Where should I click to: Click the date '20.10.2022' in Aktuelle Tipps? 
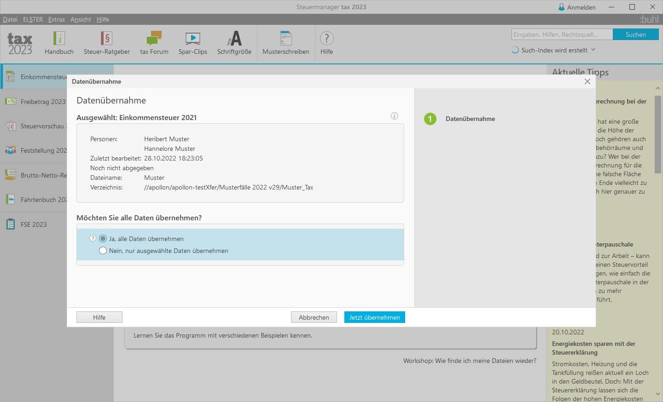[568, 332]
